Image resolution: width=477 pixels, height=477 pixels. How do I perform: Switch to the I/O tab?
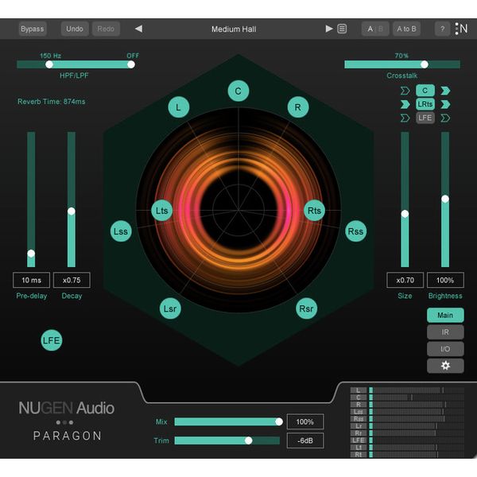445,349
